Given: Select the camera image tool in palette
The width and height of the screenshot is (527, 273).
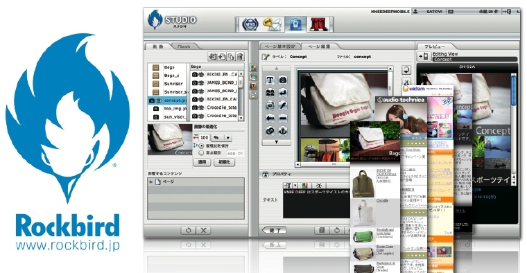Looking at the screenshot, I should coord(283,80).
